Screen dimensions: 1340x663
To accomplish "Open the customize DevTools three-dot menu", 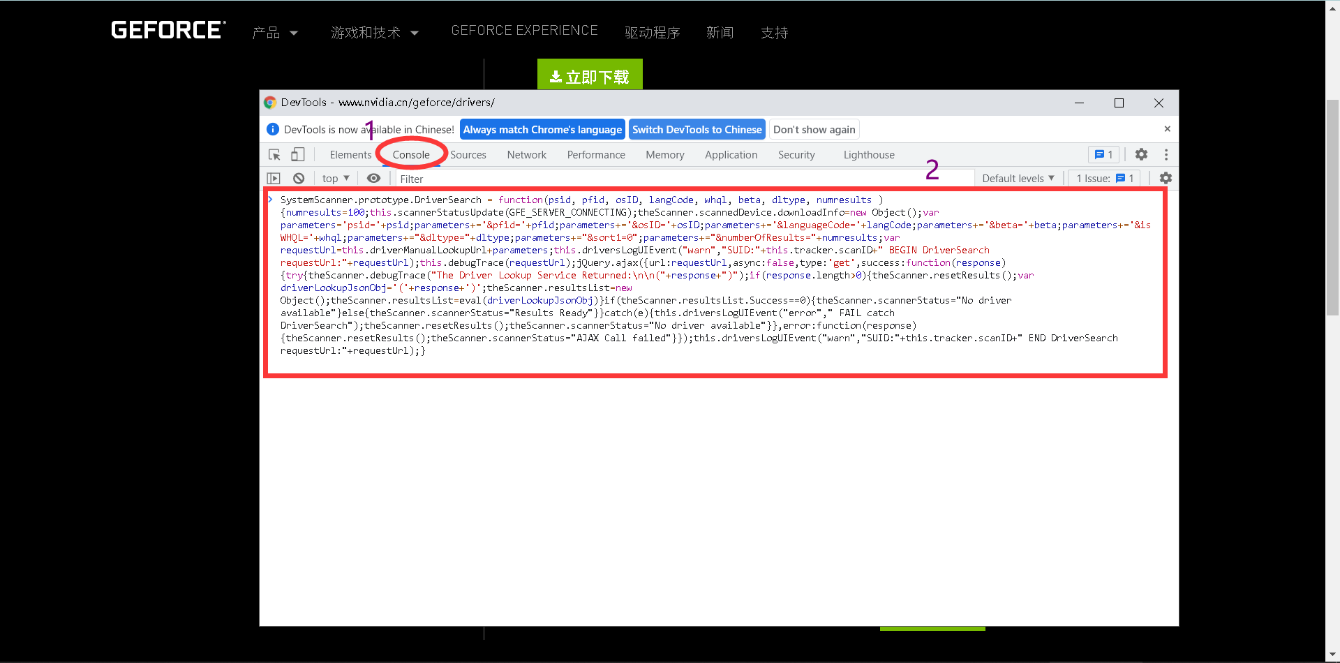I will [x=1166, y=154].
